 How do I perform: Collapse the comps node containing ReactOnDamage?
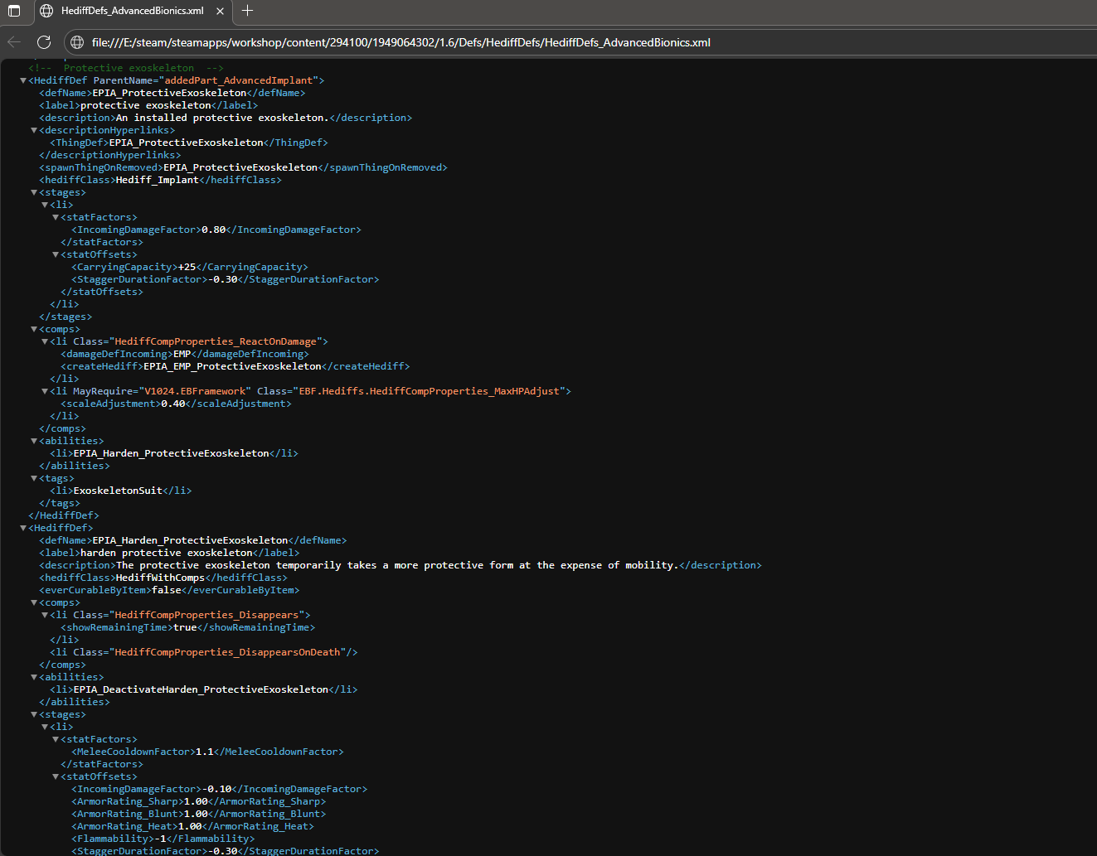pos(34,329)
